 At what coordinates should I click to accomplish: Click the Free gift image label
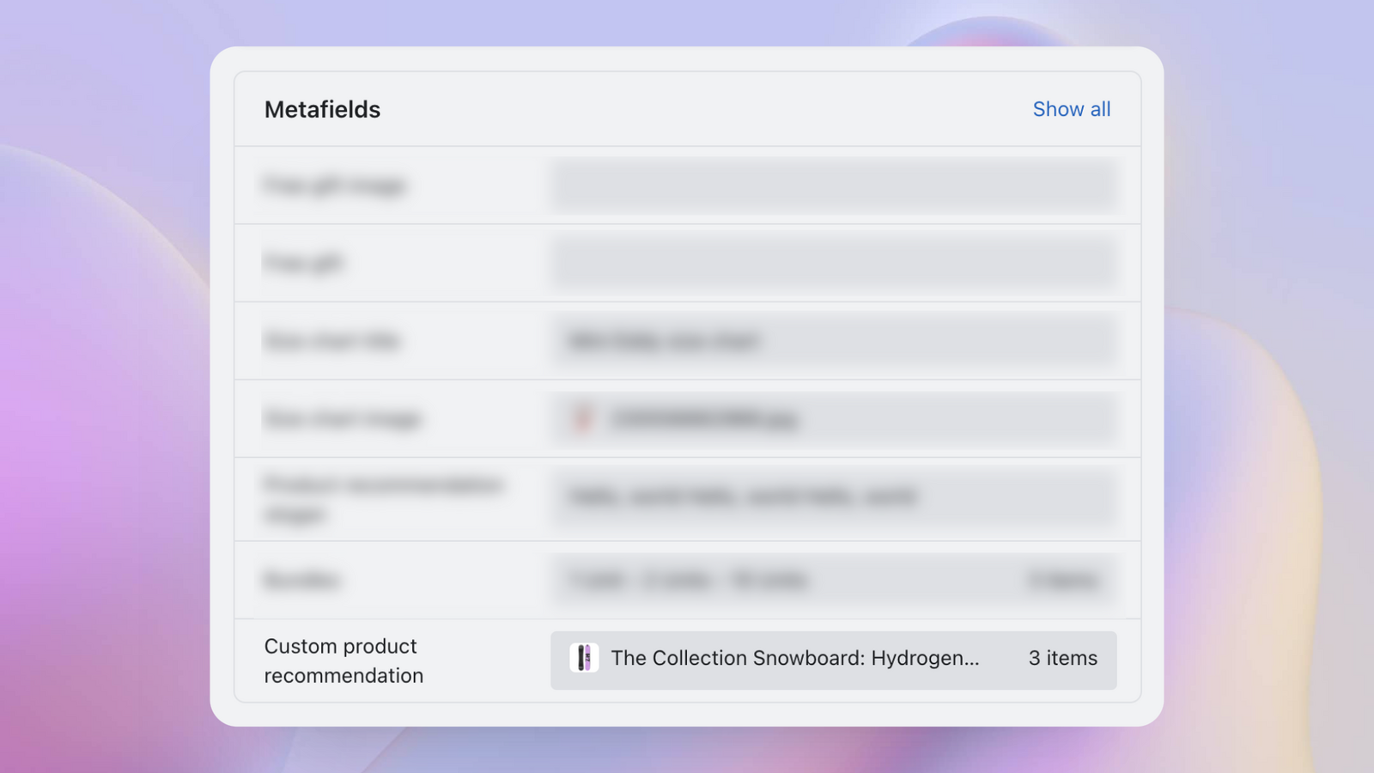coord(335,186)
